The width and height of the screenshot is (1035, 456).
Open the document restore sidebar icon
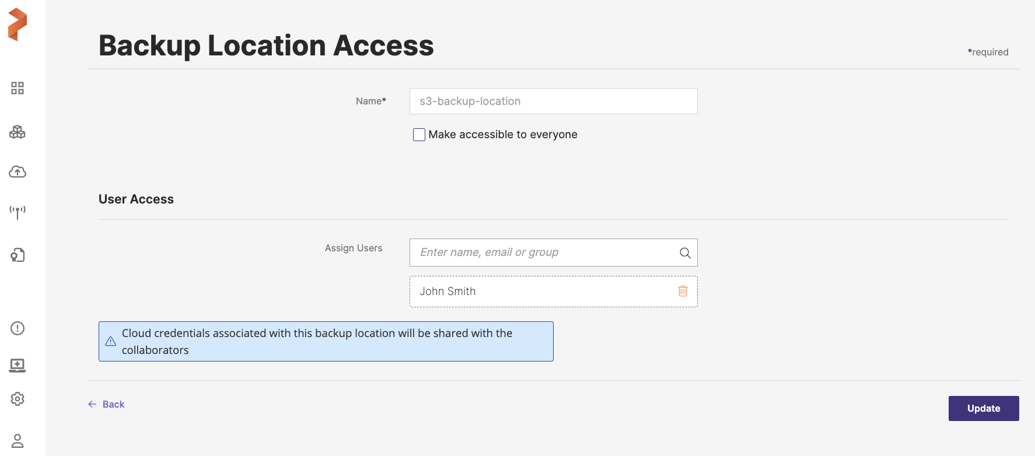pyautogui.click(x=18, y=255)
